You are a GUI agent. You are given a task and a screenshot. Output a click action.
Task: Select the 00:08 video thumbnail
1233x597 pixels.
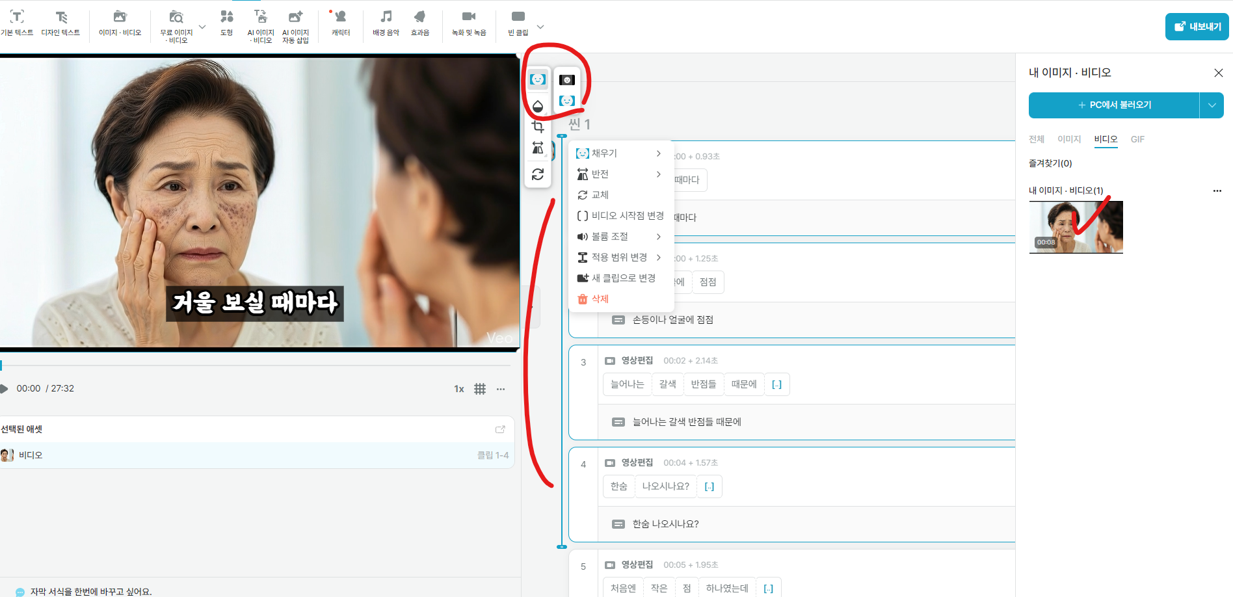[1075, 226]
